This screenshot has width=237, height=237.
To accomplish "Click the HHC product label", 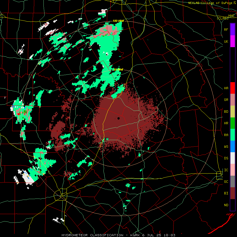I will coord(231,16).
